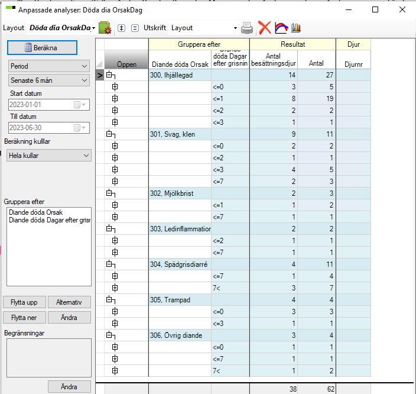Open the Period dropdown
This screenshot has width=416, height=394.
(49, 66)
